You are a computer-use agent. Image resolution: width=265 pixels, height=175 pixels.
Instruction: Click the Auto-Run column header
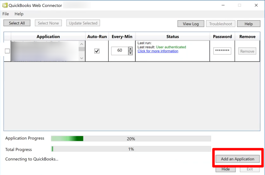(x=97, y=37)
